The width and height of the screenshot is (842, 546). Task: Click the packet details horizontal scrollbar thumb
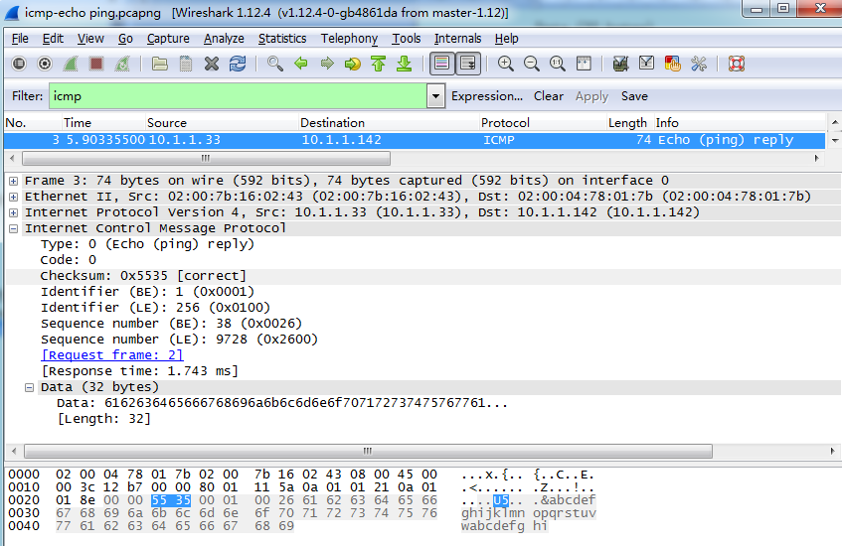[369, 451]
